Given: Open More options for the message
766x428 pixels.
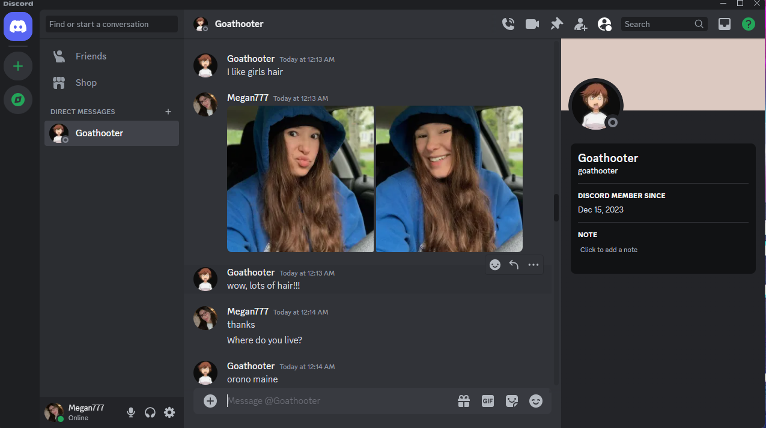Looking at the screenshot, I should [x=533, y=265].
